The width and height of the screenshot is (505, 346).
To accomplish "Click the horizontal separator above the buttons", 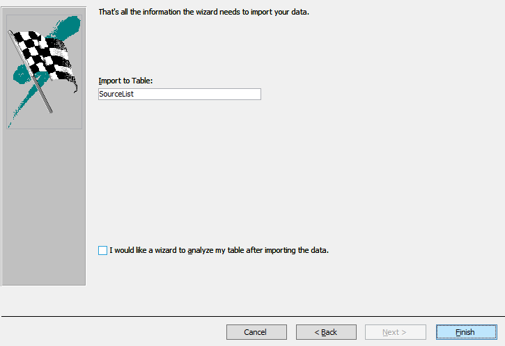I will coord(252,316).
